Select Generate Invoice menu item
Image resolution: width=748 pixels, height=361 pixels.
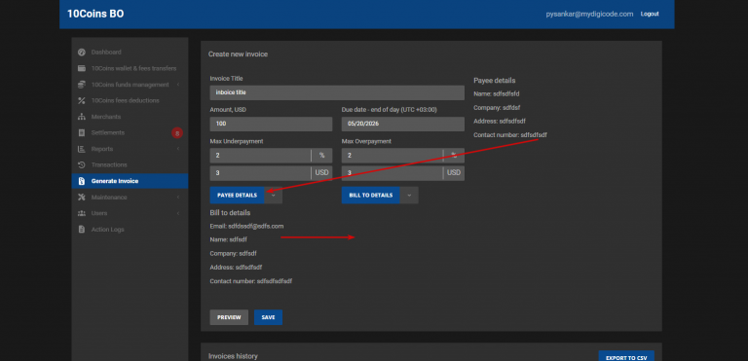pyautogui.click(x=130, y=181)
